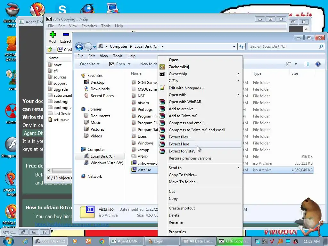328x246 pixels.
Task: Select the vista.iso file icon
Action: 134,170
